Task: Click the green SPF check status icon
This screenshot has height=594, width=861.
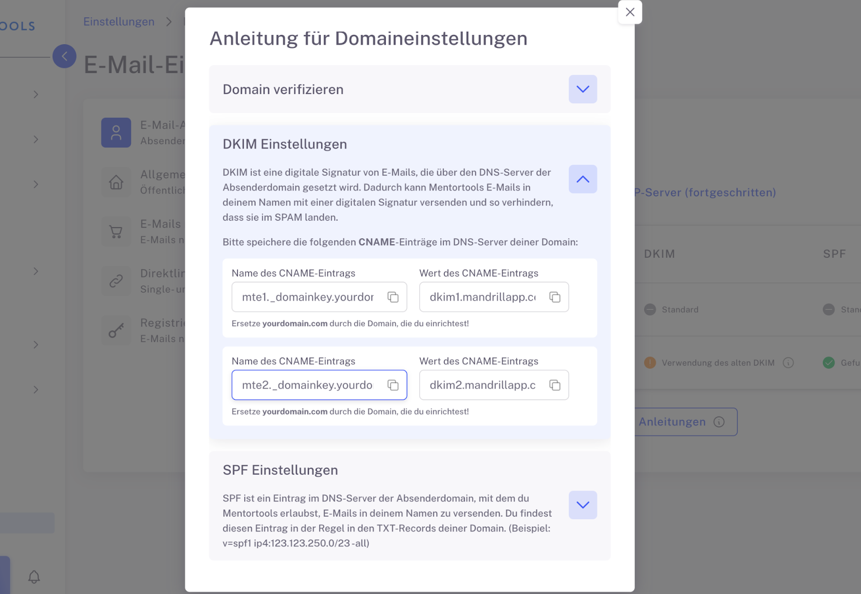Action: pos(829,363)
